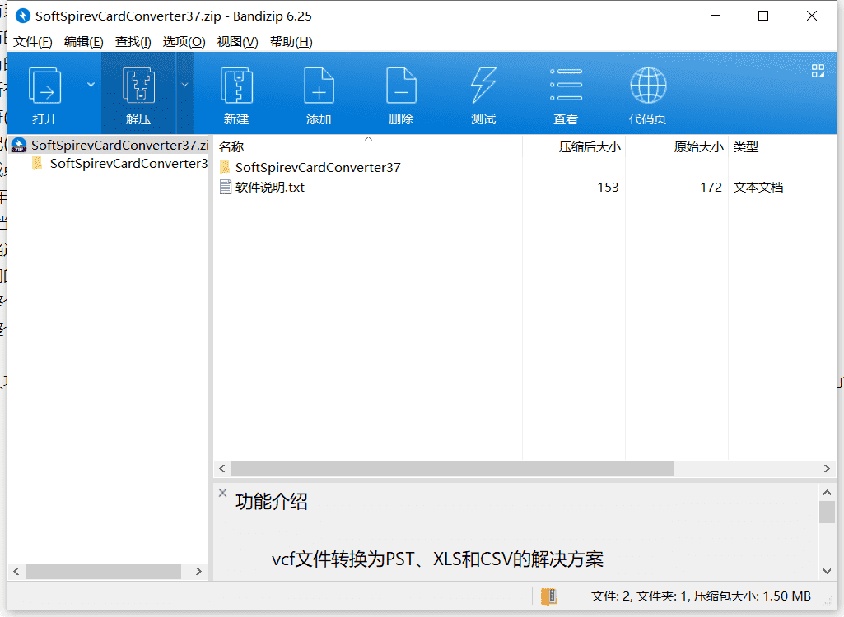The height and width of the screenshot is (617, 844).
Task: Click the 文本文档 type cell
Action: coord(758,188)
